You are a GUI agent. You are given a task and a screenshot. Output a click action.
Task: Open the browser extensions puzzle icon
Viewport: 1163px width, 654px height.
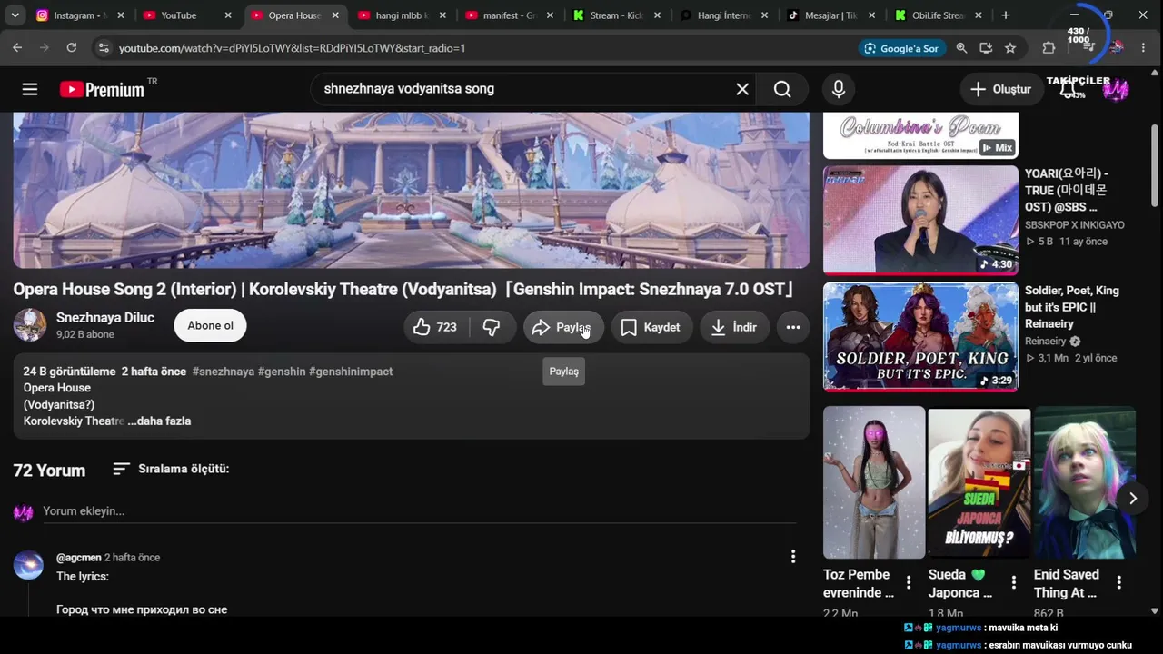point(1049,48)
